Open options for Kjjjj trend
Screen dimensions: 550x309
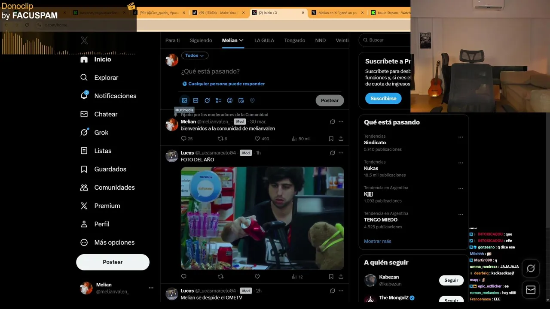coord(461,189)
